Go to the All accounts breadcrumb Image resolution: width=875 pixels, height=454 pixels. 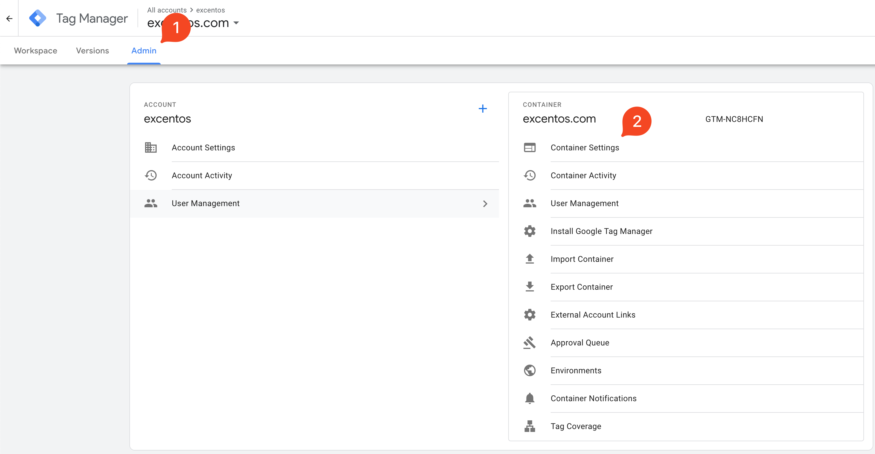pos(167,10)
